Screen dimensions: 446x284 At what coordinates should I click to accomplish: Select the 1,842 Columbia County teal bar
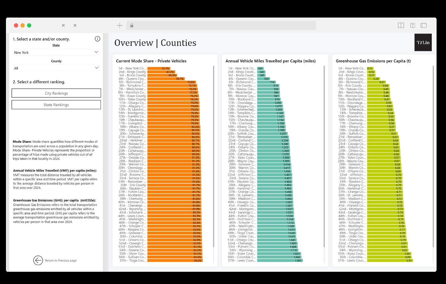point(279,257)
